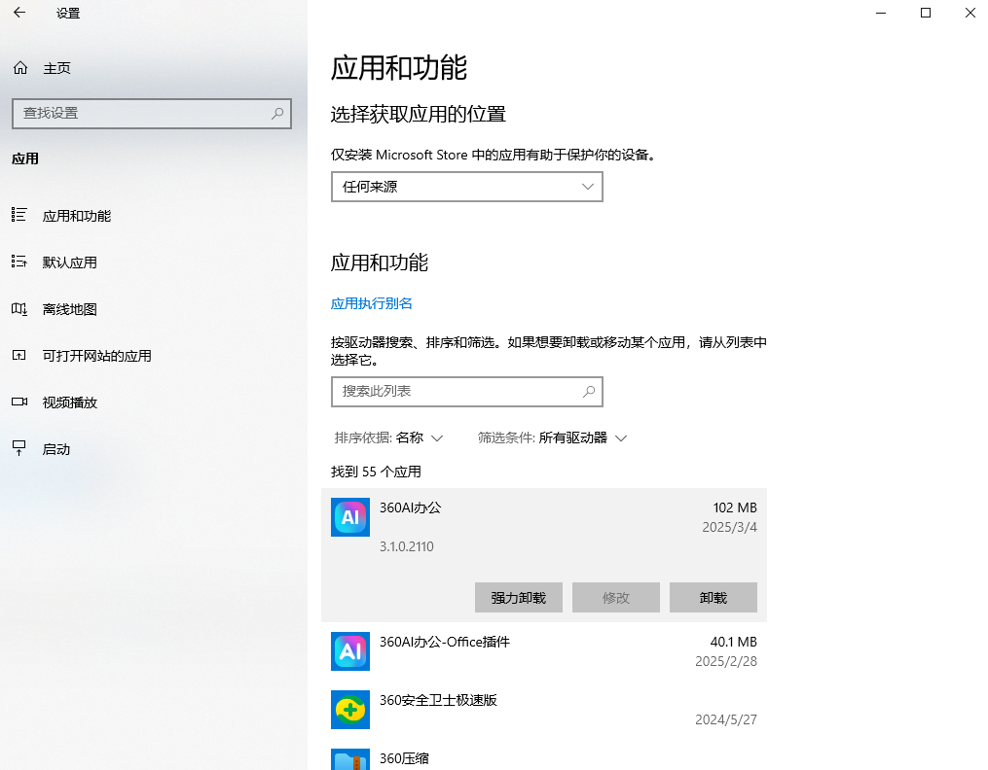
Task: Click the date 2025/3/4
Action: [x=730, y=527]
